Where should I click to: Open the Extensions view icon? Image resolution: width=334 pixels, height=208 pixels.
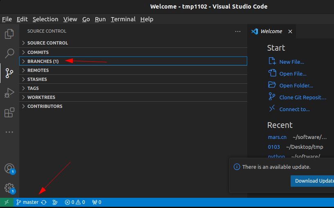click(9, 112)
